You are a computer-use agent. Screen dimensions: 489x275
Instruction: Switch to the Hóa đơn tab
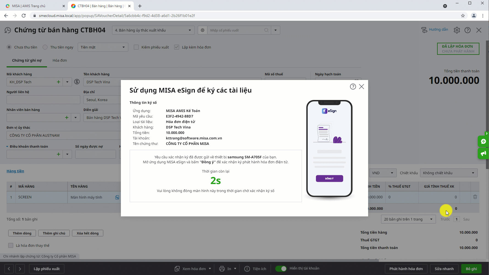click(x=60, y=60)
